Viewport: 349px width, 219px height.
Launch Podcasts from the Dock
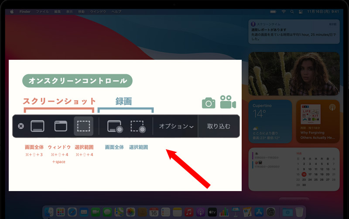point(201,212)
